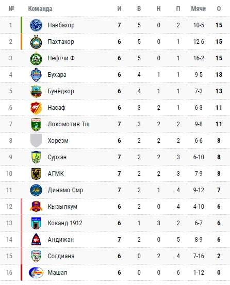Click the № column header
The width and height of the screenshot is (230, 285).
click(11, 9)
